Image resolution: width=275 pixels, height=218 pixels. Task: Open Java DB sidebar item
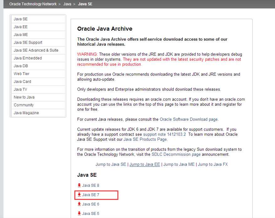[x=38, y=66]
